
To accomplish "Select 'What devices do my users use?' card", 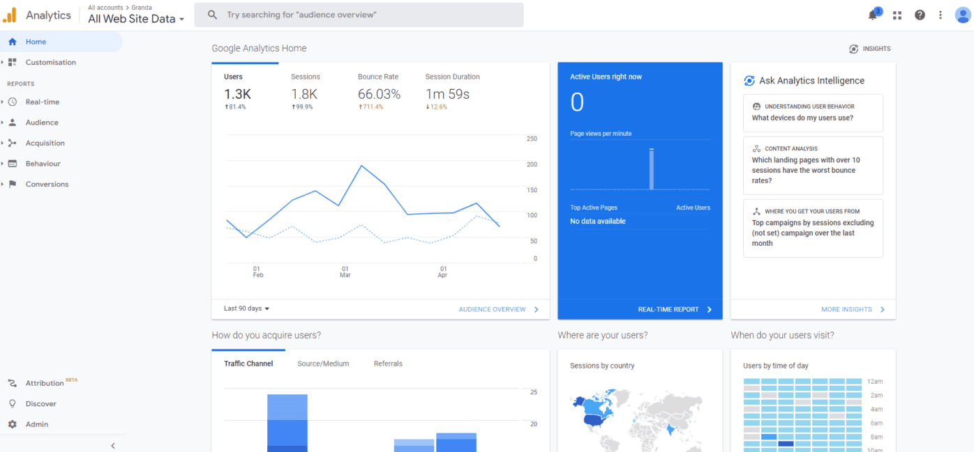I will [x=813, y=113].
